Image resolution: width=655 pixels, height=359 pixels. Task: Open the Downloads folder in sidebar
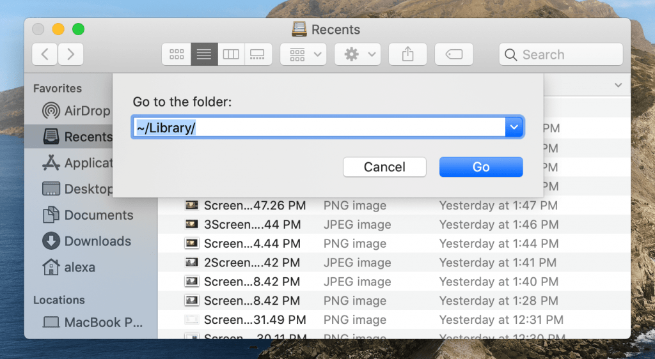click(x=97, y=241)
